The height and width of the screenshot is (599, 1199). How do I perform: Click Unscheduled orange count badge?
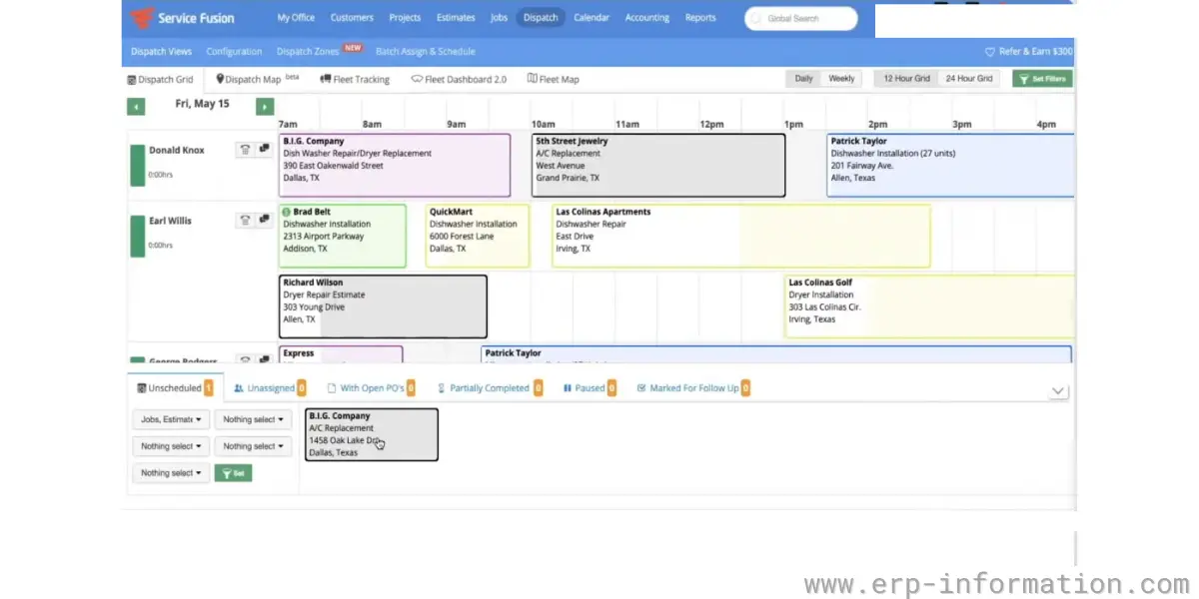click(x=209, y=388)
